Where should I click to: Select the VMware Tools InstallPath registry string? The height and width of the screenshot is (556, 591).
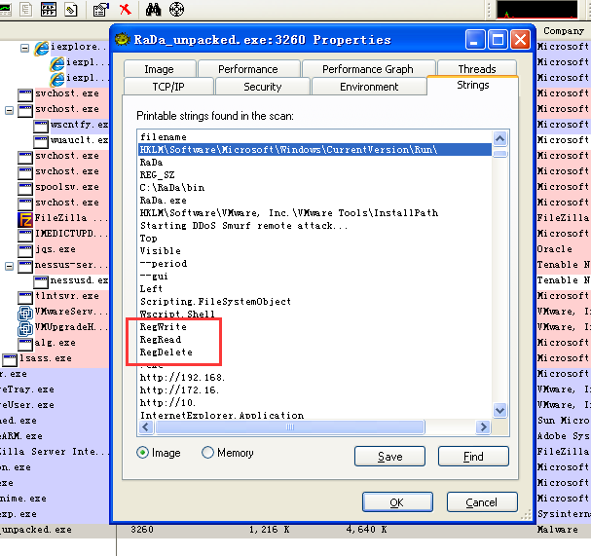289,213
